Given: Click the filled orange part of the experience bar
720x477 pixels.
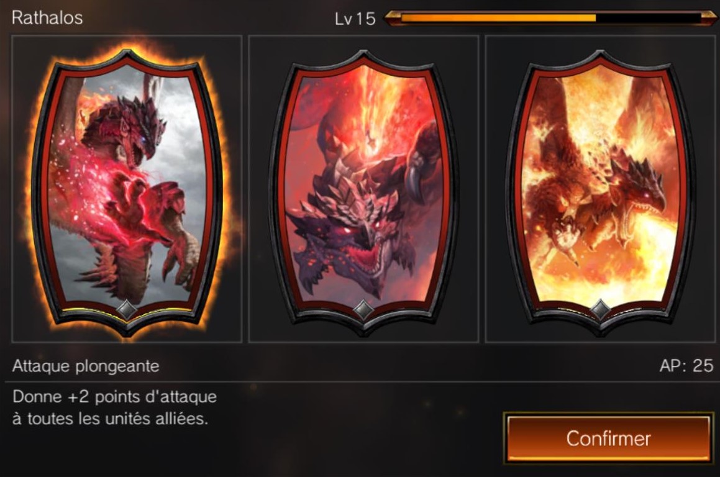Looking at the screenshot, I should tap(498, 19).
